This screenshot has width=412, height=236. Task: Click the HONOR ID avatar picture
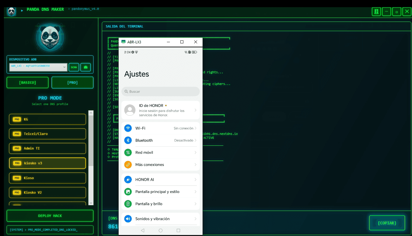click(x=130, y=110)
